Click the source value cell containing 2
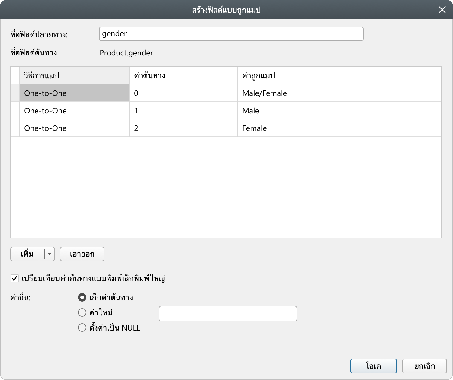 pos(183,128)
